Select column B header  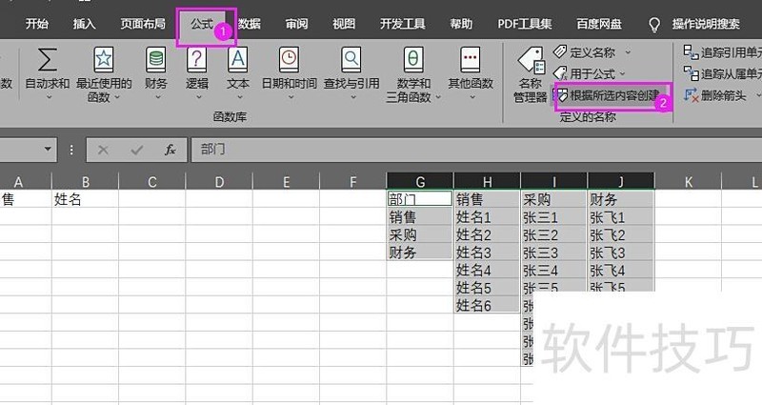tap(86, 182)
